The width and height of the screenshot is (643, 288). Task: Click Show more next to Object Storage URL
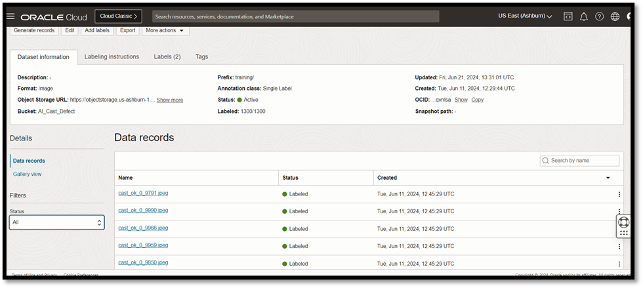coord(170,100)
